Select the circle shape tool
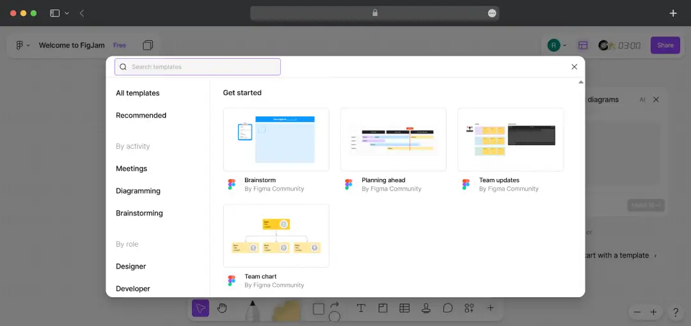The image size is (691, 326). click(335, 316)
